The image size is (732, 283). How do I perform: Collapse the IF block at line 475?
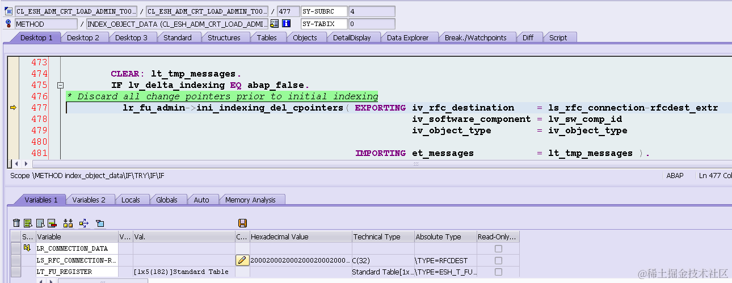60,85
